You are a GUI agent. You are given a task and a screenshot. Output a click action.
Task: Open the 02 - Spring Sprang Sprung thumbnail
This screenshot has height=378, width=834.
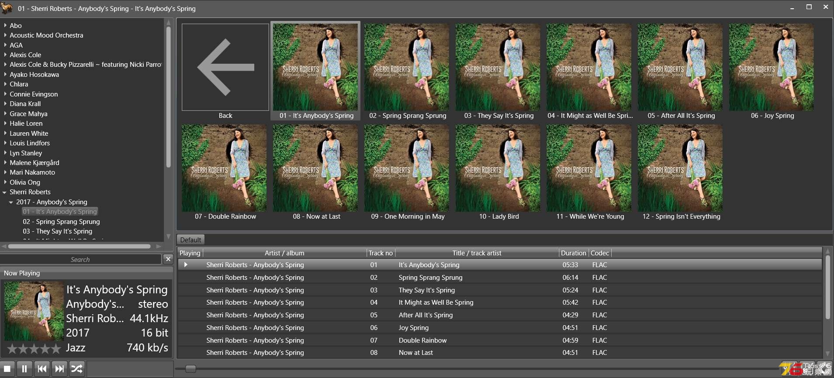click(407, 67)
